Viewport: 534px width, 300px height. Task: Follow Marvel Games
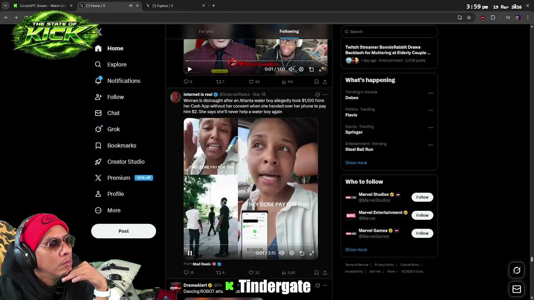pos(422,233)
